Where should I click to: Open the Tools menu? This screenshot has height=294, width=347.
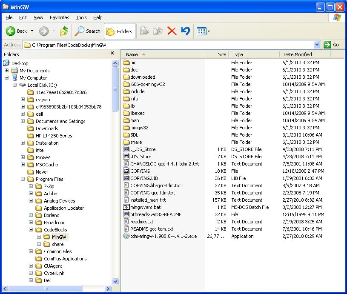coord(81,17)
